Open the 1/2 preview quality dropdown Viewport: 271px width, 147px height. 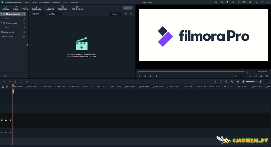pos(240,76)
